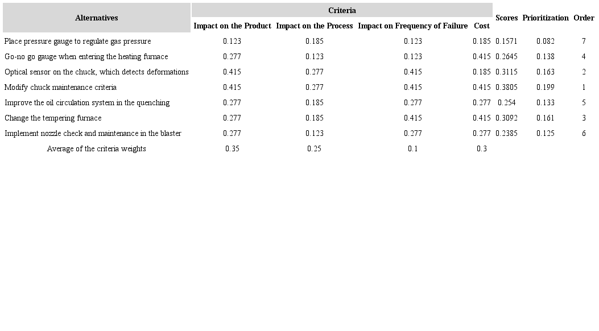Select the optical sensor on the chuck alternative
599x331 pixels.
tap(97, 72)
